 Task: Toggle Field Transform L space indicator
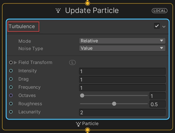(72, 62)
